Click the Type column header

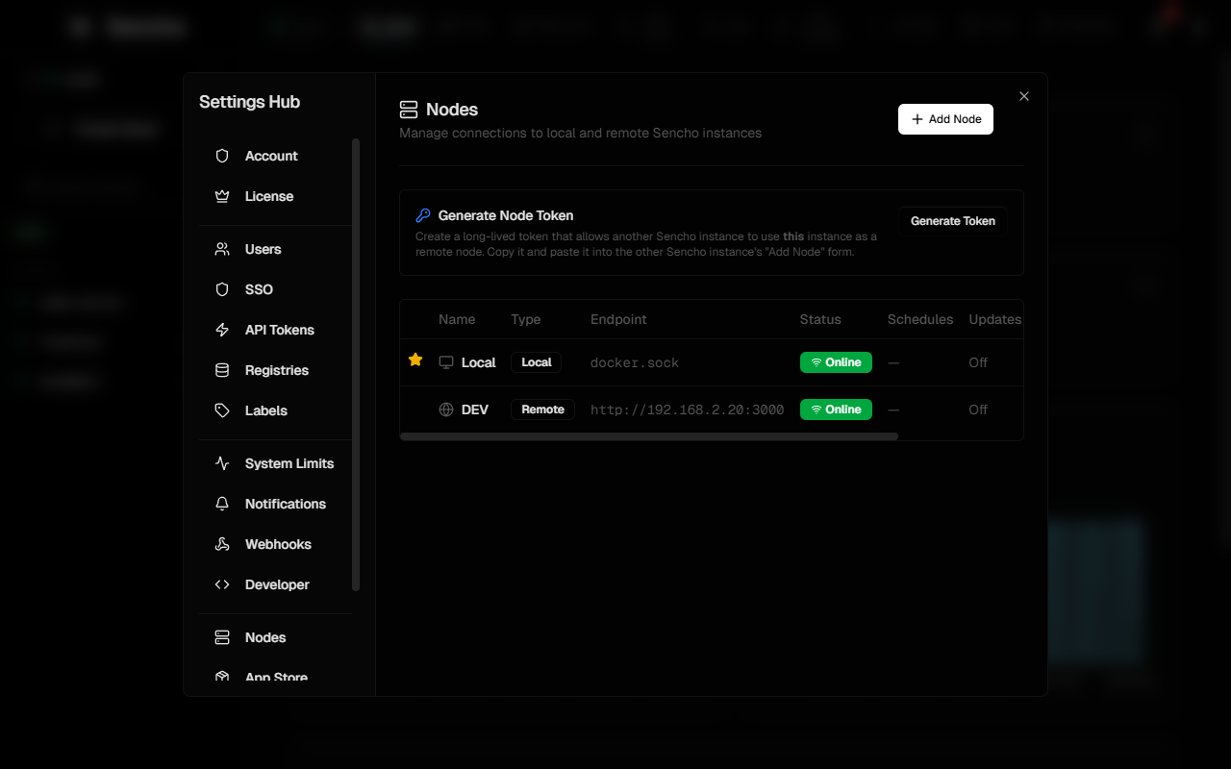526,319
